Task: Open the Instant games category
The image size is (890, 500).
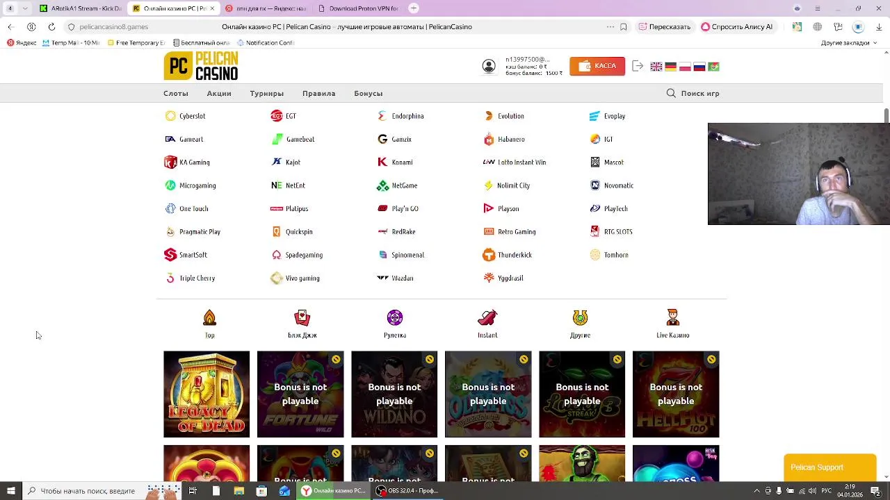Action: pyautogui.click(x=487, y=324)
